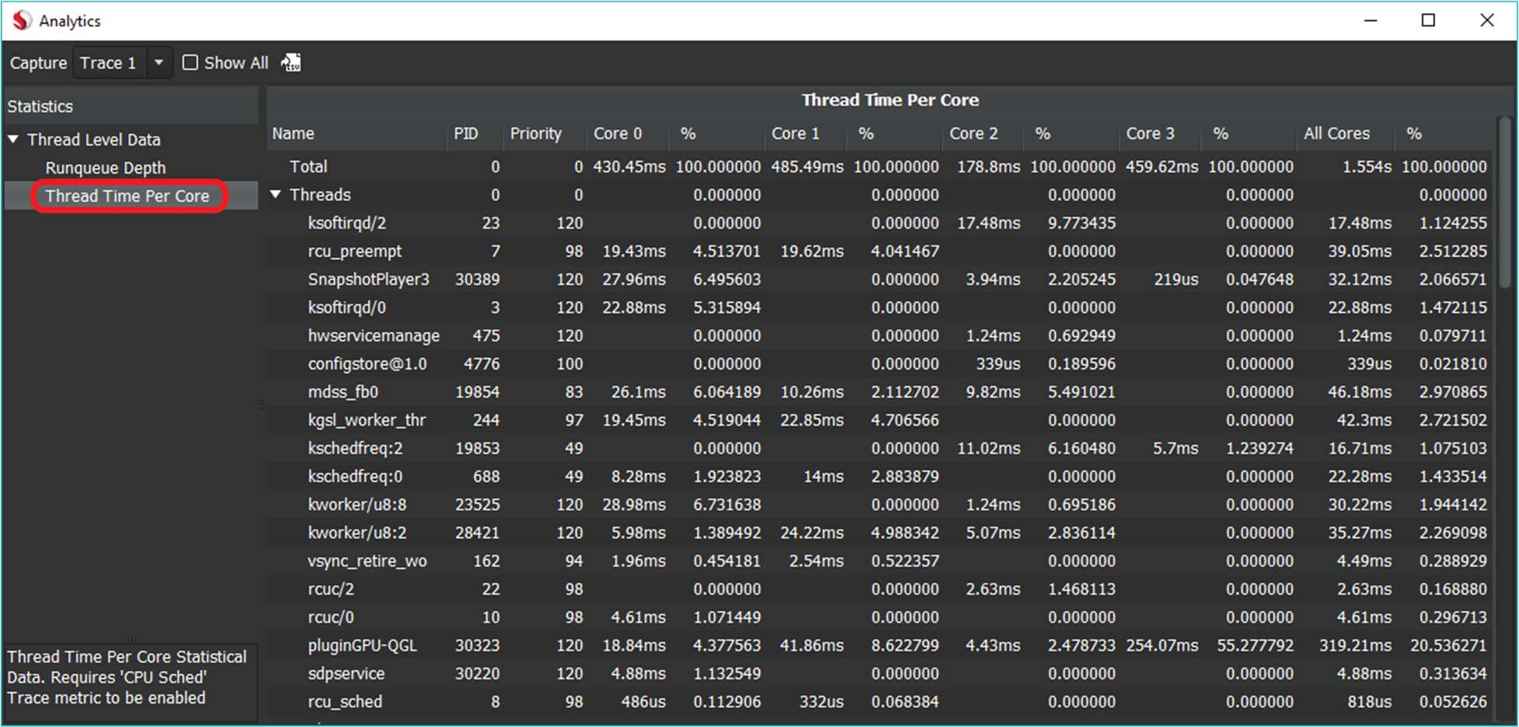
Task: Select the kworker/u8:8 thread row
Action: point(879,504)
